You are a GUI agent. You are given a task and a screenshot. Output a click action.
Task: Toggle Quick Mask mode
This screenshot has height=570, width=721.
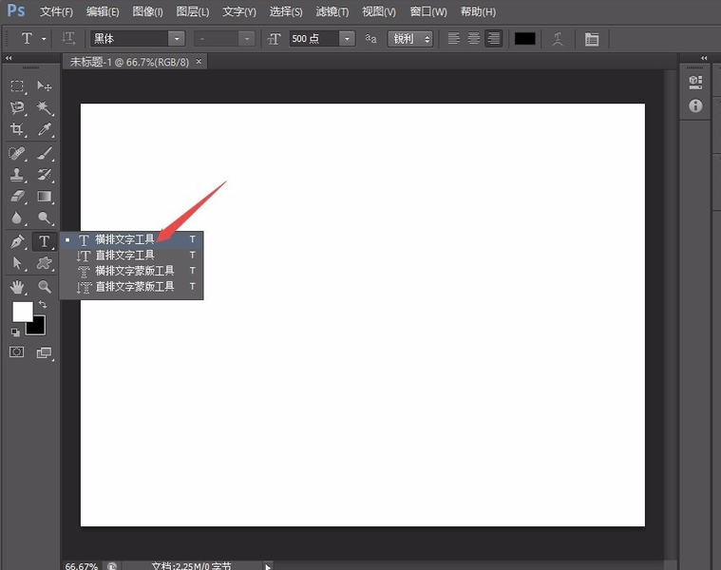click(16, 352)
